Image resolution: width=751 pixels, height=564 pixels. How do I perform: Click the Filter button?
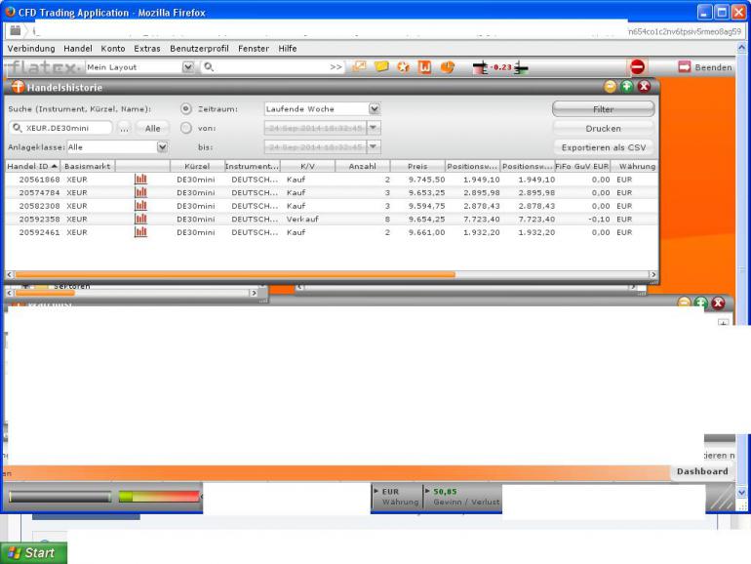pos(604,108)
